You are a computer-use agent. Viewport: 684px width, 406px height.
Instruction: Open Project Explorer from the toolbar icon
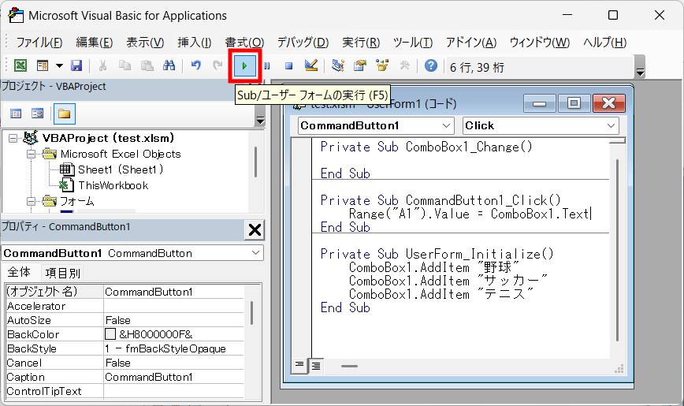point(337,66)
